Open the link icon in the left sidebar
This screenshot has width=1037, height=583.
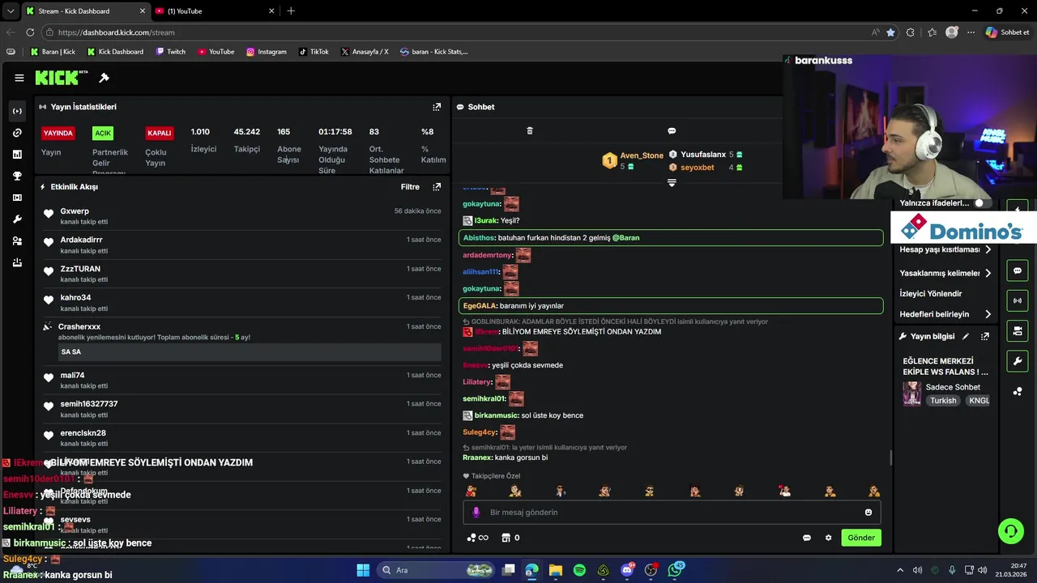(18, 133)
